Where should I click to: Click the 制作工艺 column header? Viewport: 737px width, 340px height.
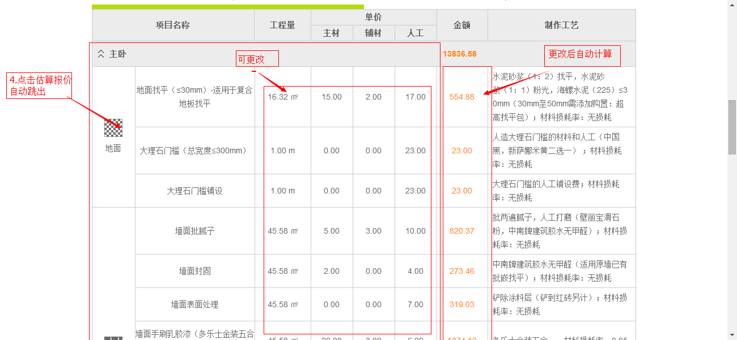click(562, 25)
